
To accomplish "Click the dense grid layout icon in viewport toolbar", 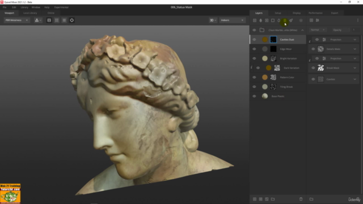I will pos(64,20).
